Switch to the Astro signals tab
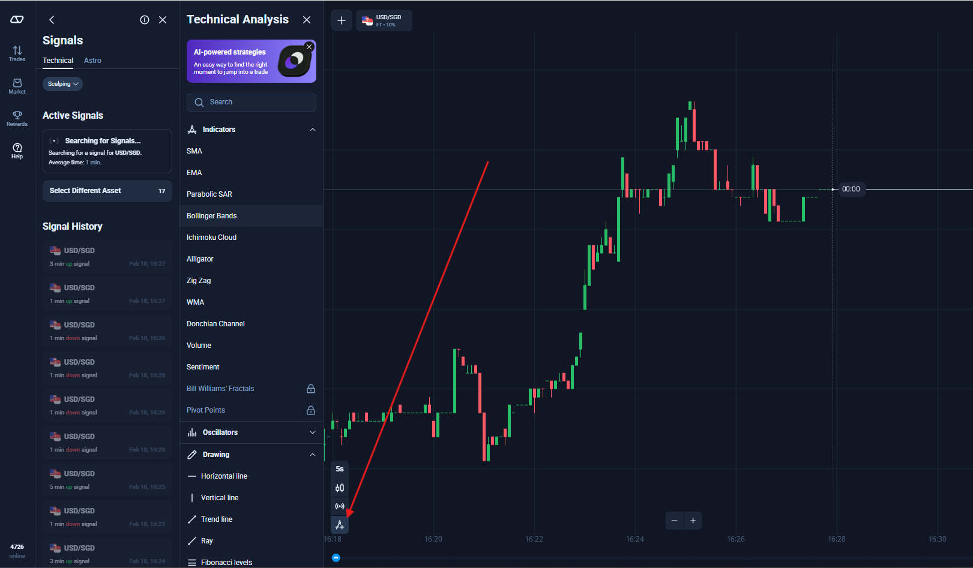973x568 pixels. click(x=92, y=61)
